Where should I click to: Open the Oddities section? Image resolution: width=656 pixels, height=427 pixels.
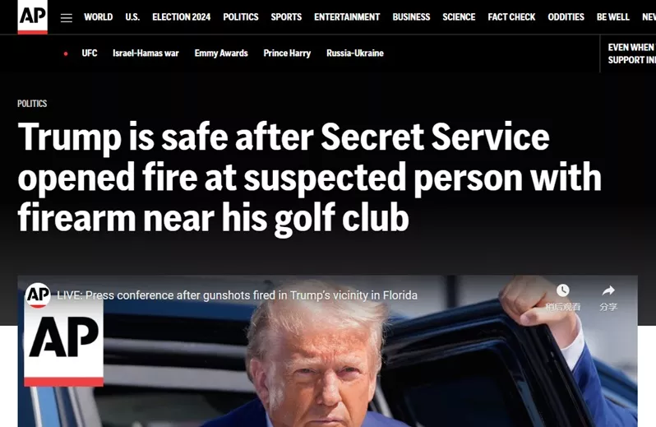click(x=566, y=17)
